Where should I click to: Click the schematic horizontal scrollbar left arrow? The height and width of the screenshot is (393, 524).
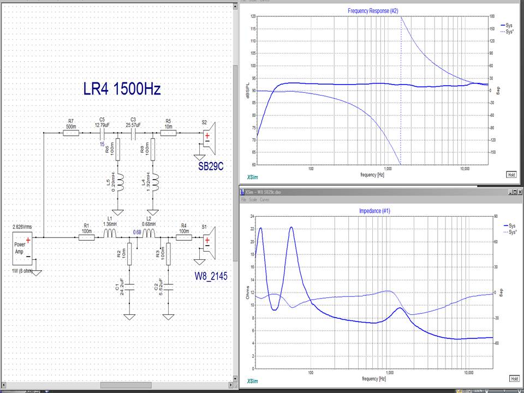3,385
